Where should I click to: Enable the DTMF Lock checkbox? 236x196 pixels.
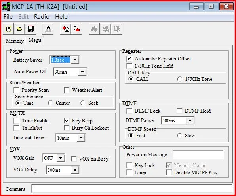pos(129,111)
